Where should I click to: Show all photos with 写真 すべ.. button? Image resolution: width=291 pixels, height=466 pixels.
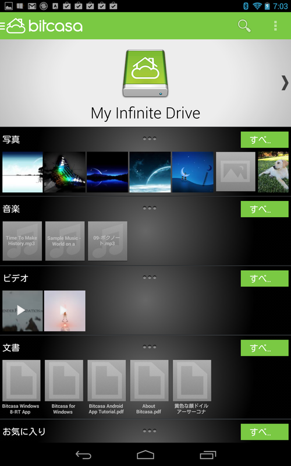264,139
